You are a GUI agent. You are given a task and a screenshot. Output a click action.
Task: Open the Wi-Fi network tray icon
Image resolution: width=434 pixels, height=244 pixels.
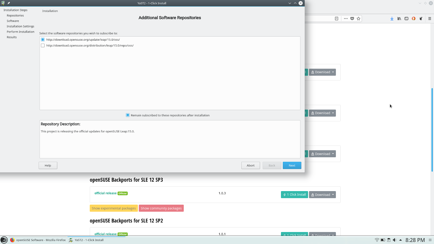tap(377, 240)
